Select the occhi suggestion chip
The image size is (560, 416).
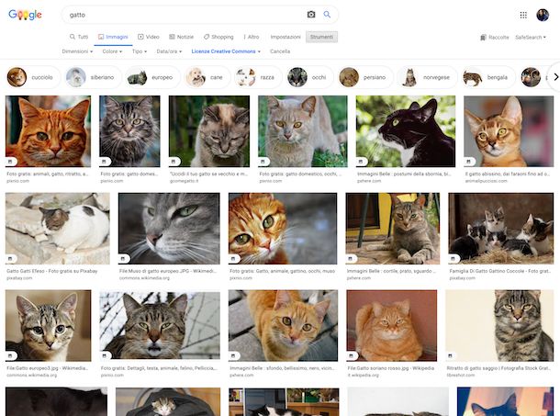(309, 77)
